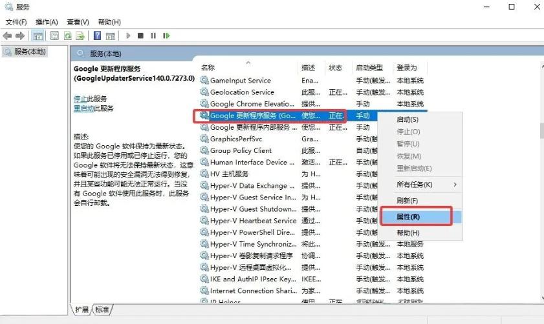Open the 操作(A) menu
The height and width of the screenshot is (324, 544).
pyautogui.click(x=47, y=22)
